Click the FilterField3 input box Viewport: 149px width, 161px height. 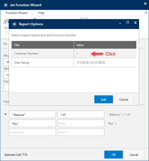[32, 132]
